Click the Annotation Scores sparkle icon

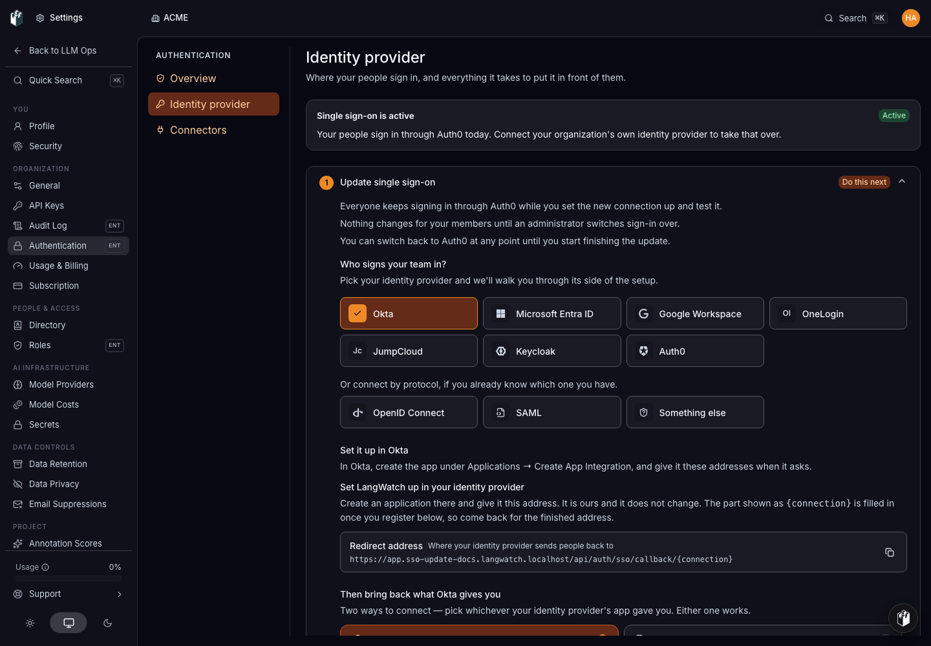[18, 543]
